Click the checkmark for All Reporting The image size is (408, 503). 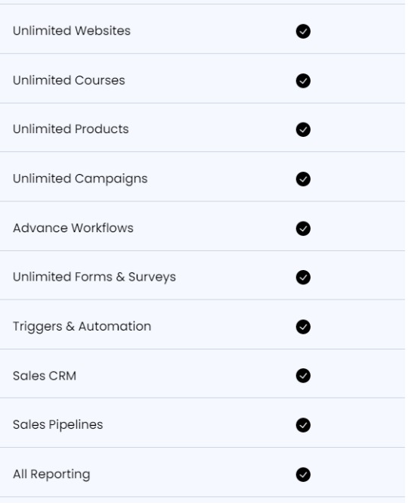click(x=303, y=474)
